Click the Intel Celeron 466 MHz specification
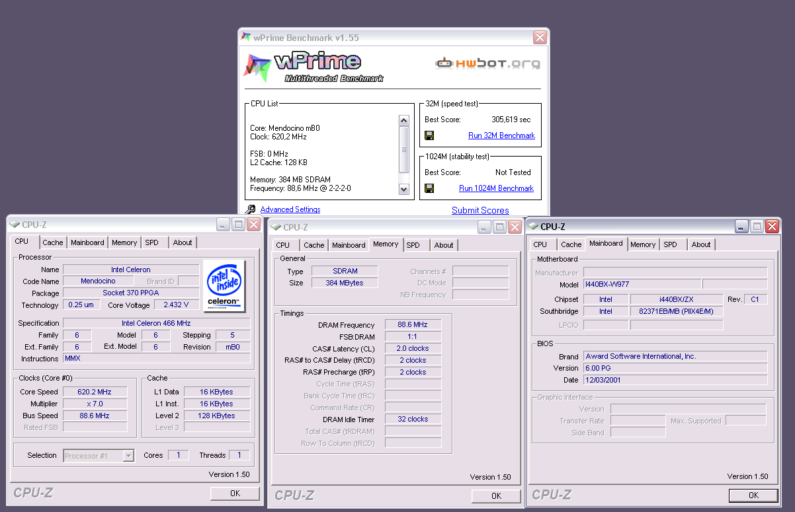 click(x=156, y=323)
